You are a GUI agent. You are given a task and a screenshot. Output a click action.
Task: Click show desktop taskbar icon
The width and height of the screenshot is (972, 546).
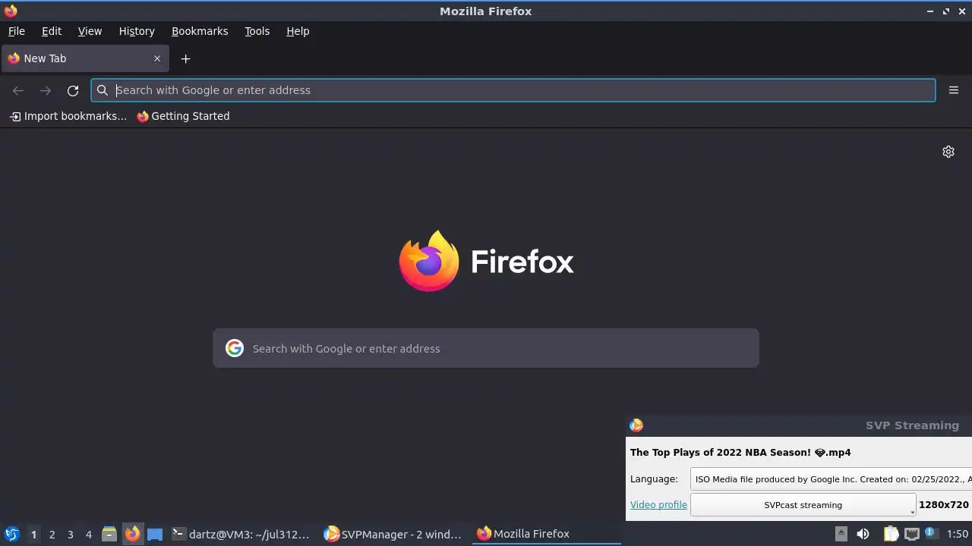155,534
